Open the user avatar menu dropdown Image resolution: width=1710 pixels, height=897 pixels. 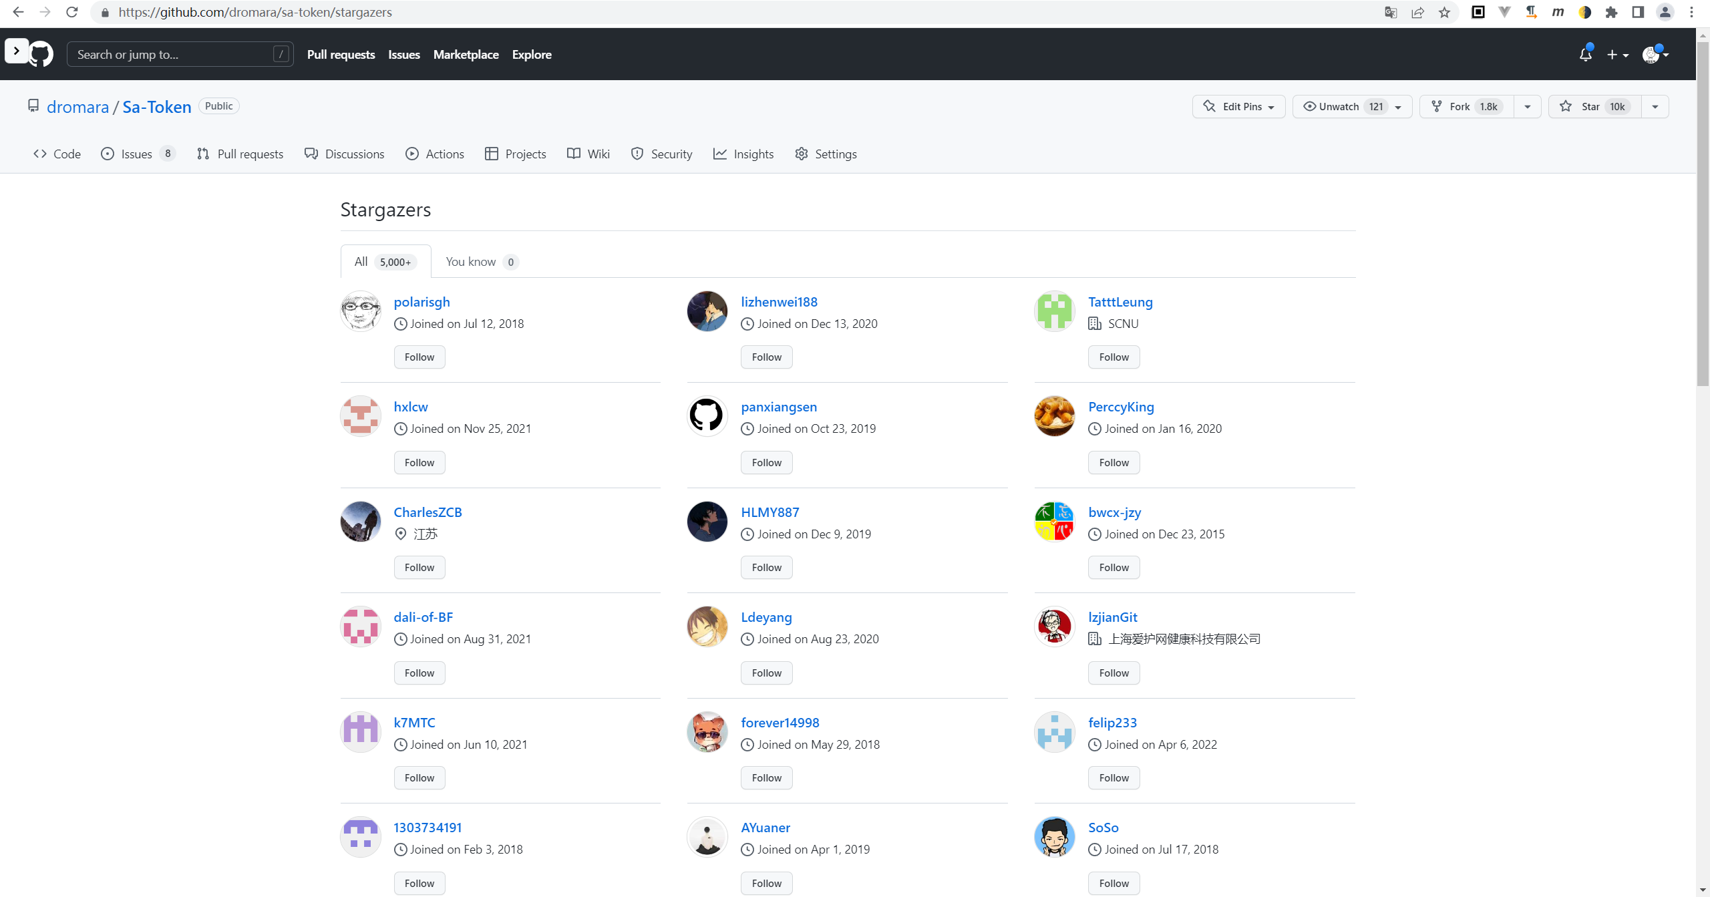(1656, 55)
